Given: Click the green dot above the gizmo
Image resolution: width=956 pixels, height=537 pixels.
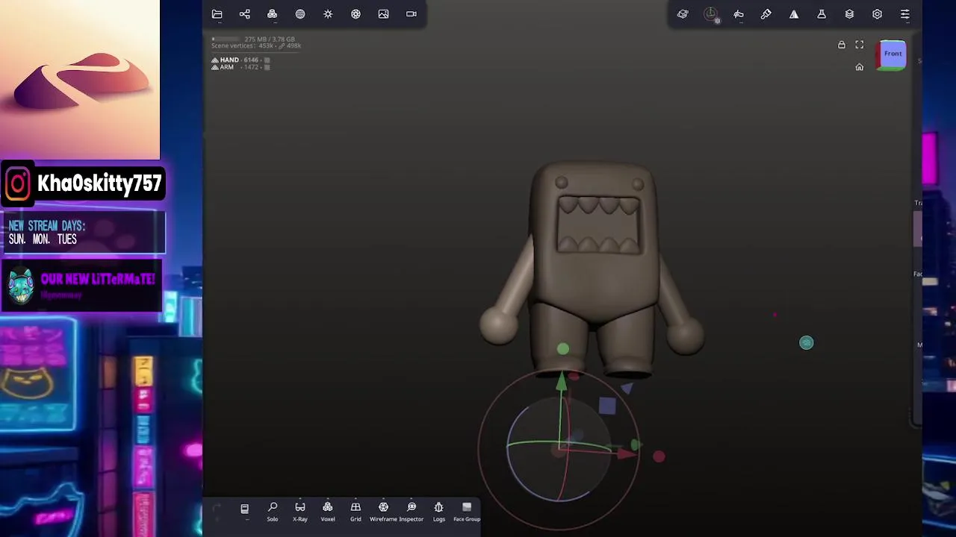Looking at the screenshot, I should tap(563, 349).
